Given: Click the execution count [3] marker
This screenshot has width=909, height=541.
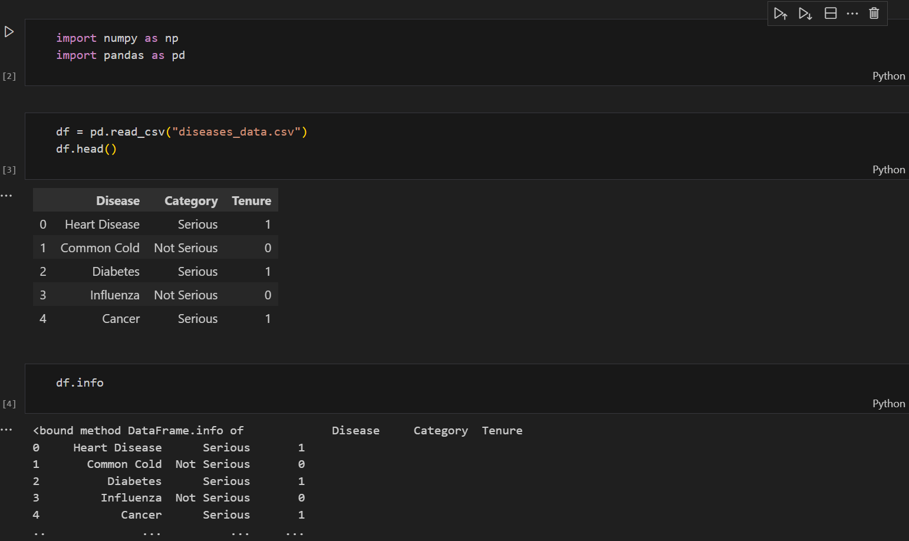Looking at the screenshot, I should (9, 170).
